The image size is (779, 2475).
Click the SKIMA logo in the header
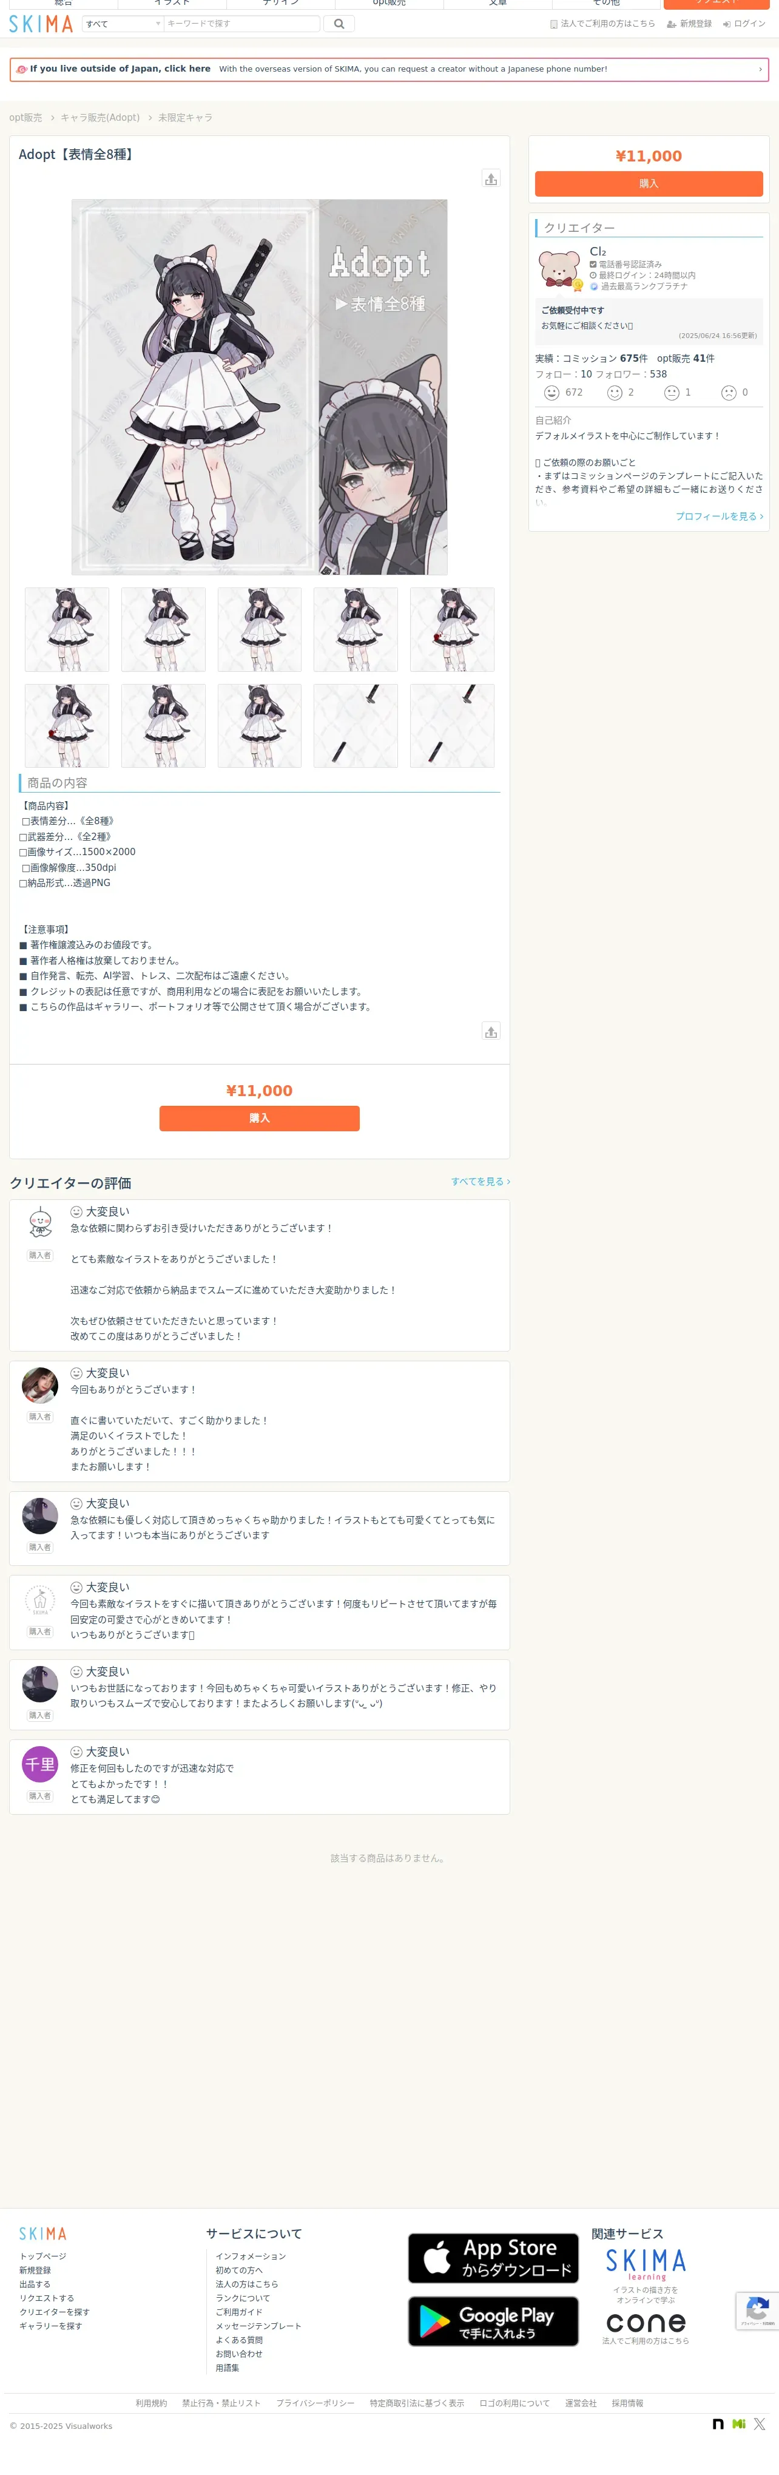point(41,24)
